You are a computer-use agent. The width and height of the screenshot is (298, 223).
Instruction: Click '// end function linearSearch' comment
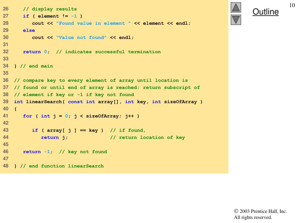62,166
